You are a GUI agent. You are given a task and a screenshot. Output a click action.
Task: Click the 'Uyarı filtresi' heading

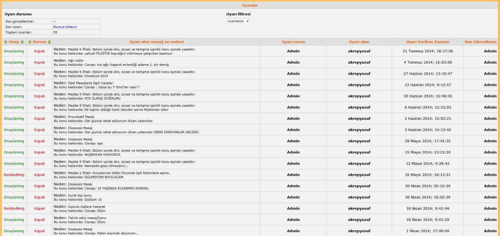pos(238,14)
